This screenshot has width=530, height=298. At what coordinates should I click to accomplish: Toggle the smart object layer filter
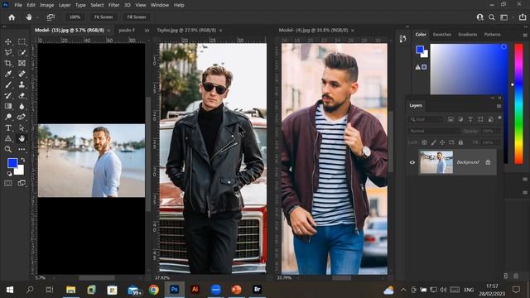click(x=490, y=119)
